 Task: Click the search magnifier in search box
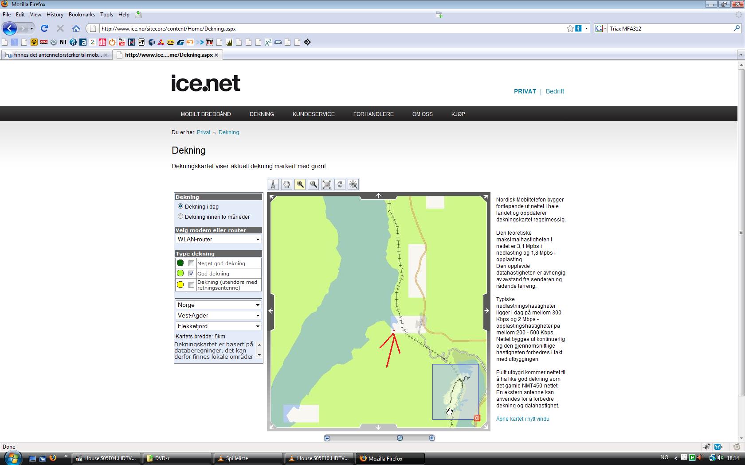click(737, 28)
